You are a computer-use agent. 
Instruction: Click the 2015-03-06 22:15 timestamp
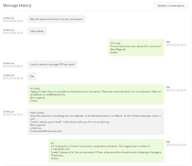[176, 45]
